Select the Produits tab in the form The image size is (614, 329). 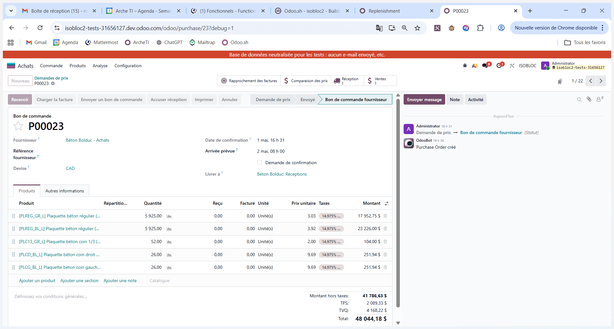(x=27, y=191)
